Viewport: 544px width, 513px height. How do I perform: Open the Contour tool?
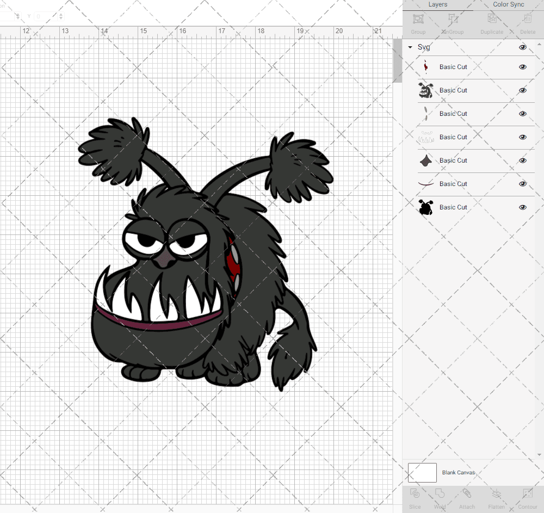point(527,497)
